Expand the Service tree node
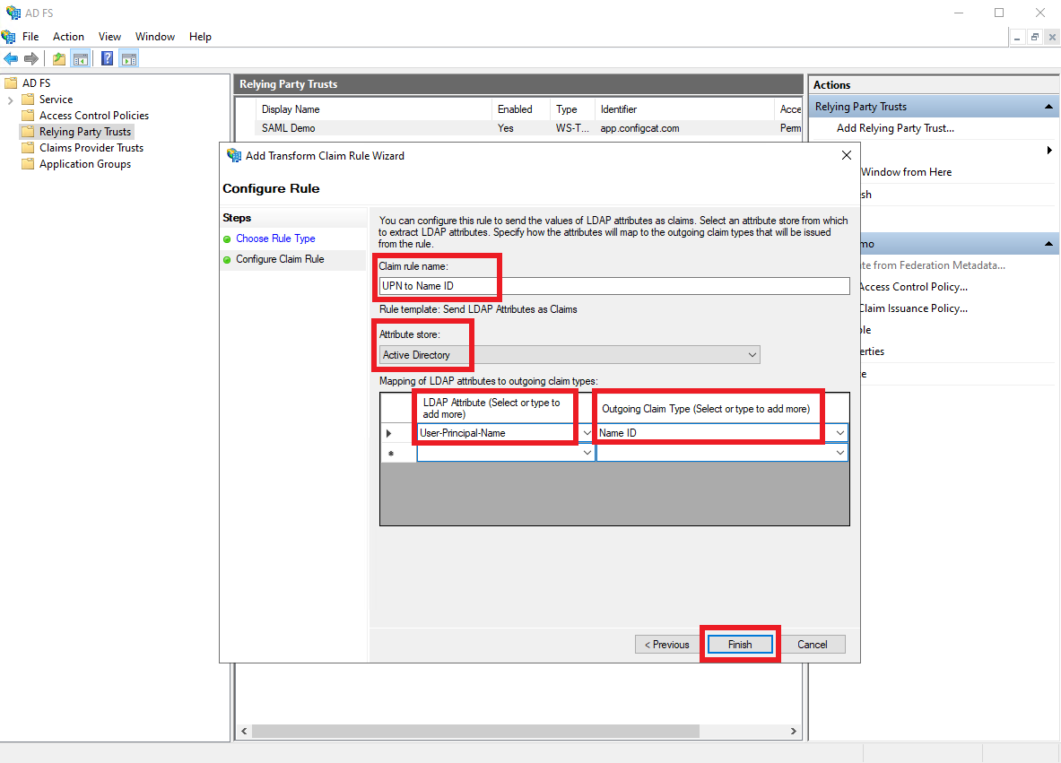 10,100
